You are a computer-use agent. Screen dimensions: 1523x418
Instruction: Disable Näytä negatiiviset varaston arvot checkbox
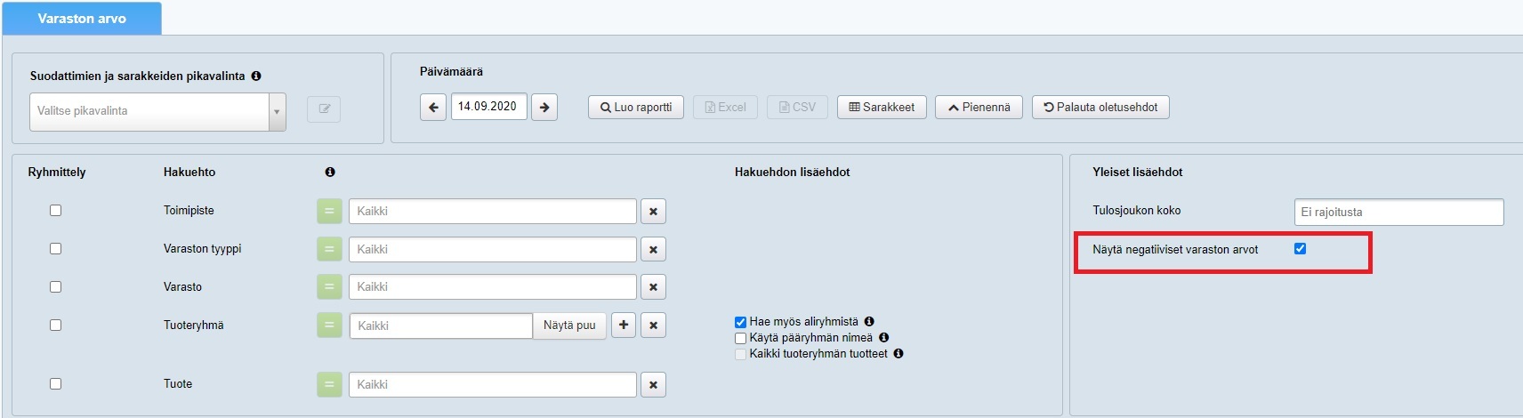[x=1300, y=249]
